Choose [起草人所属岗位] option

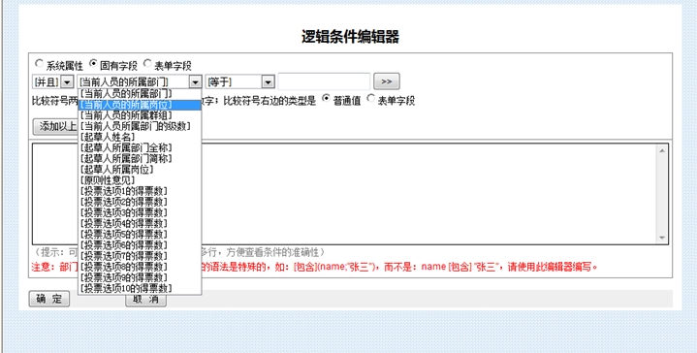(140, 170)
